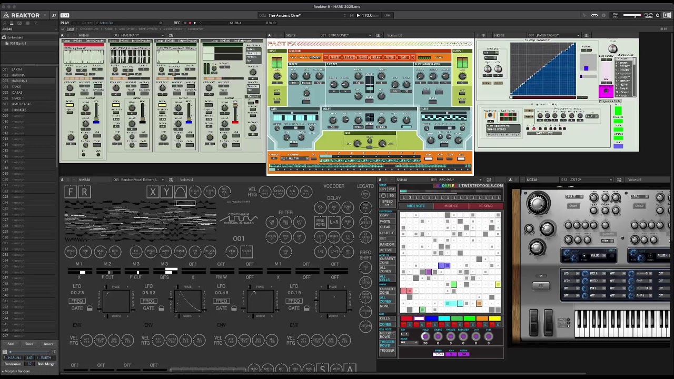Screen dimensions: 674x379
Task: Click the magenta pad in the HKT48 panel
Action: tap(606, 92)
